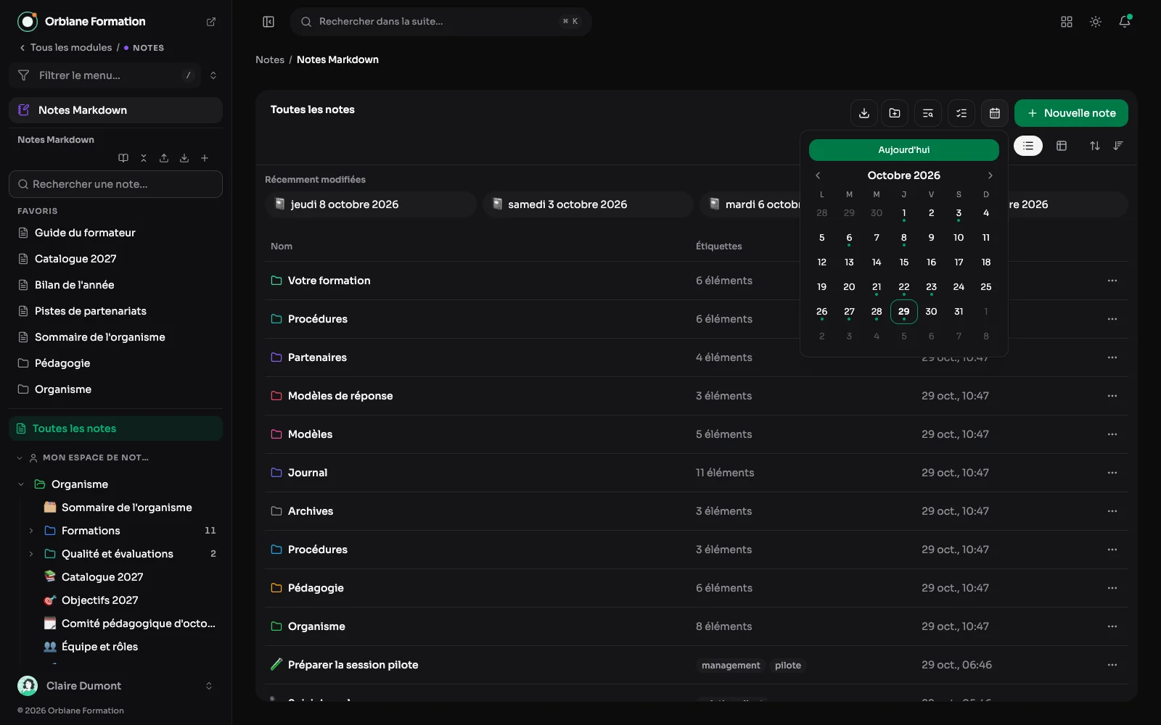This screenshot has width=1161, height=725.
Task: Click the Nouvelle note button
Action: [1071, 113]
